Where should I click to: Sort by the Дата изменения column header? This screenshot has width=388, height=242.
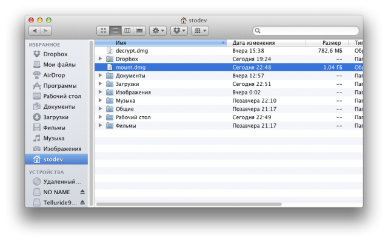tap(267, 43)
